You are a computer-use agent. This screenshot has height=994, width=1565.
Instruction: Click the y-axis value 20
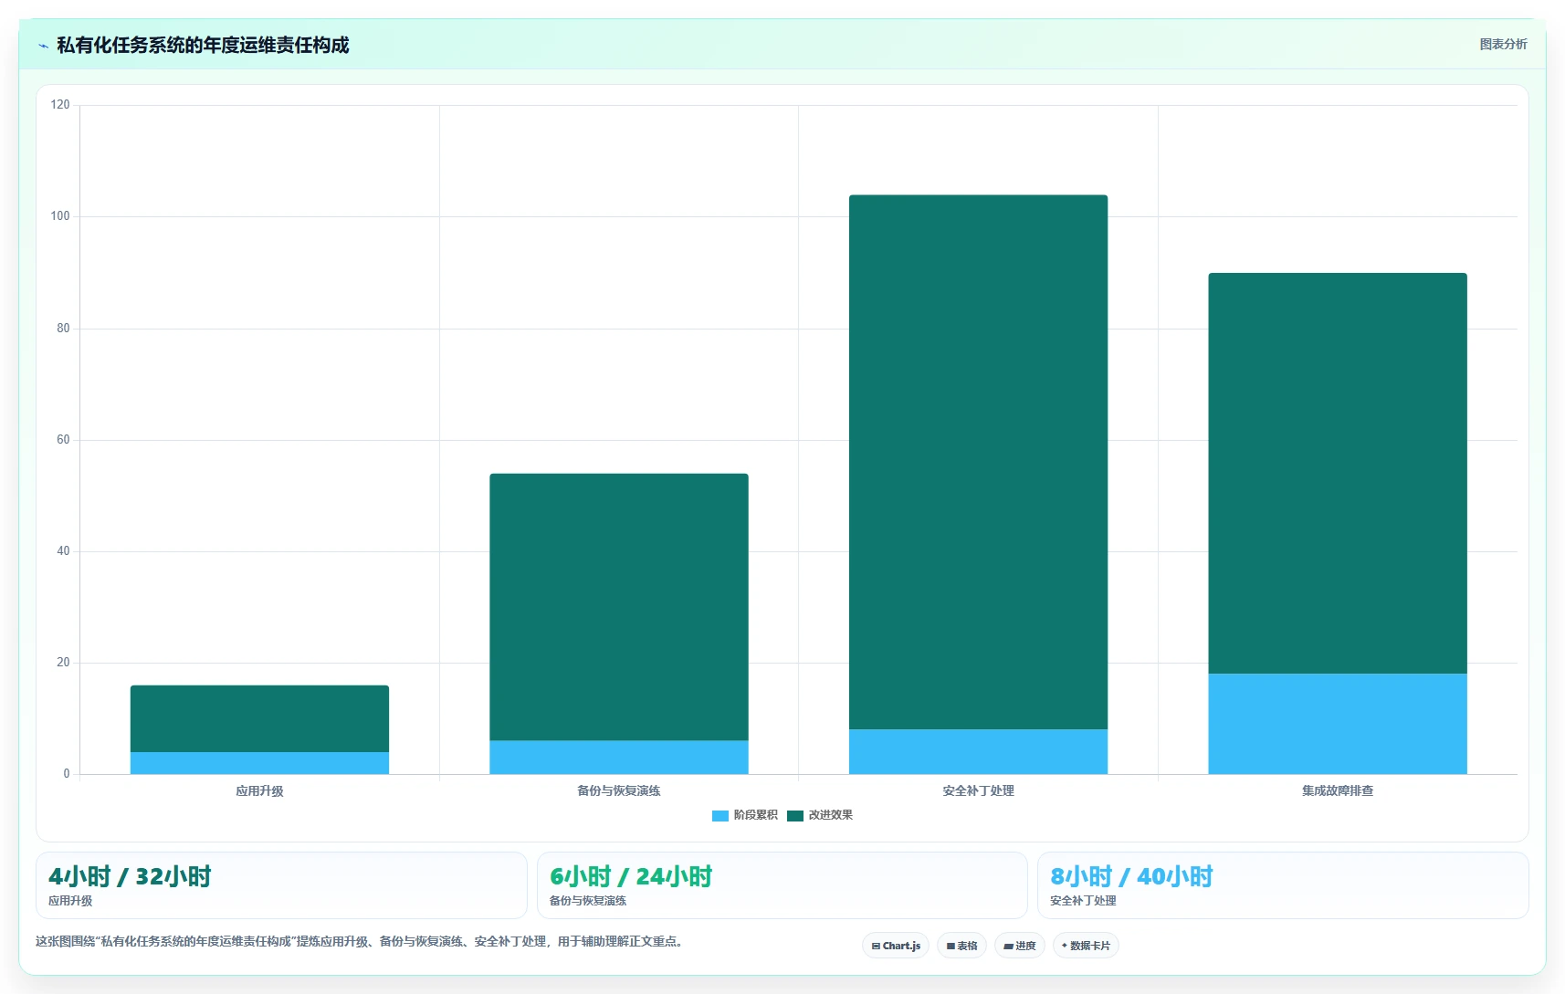63,663
